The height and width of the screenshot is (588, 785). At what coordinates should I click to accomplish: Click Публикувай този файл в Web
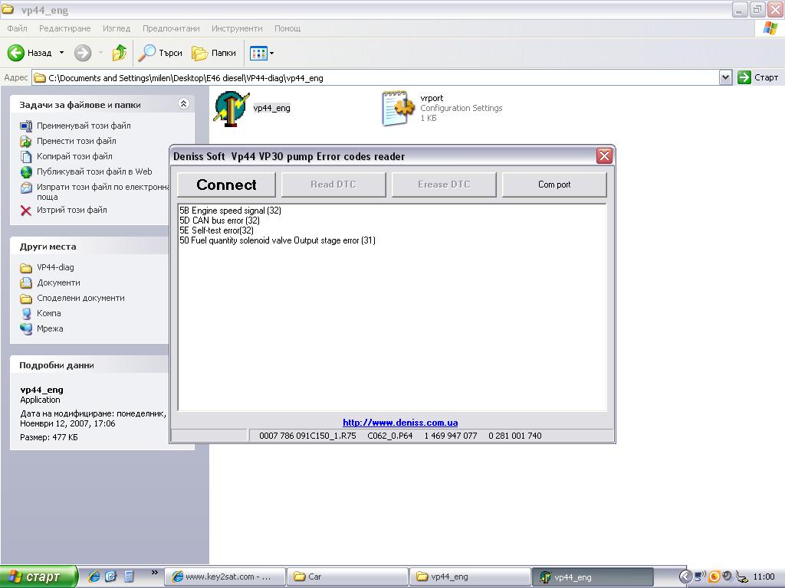pos(94,171)
